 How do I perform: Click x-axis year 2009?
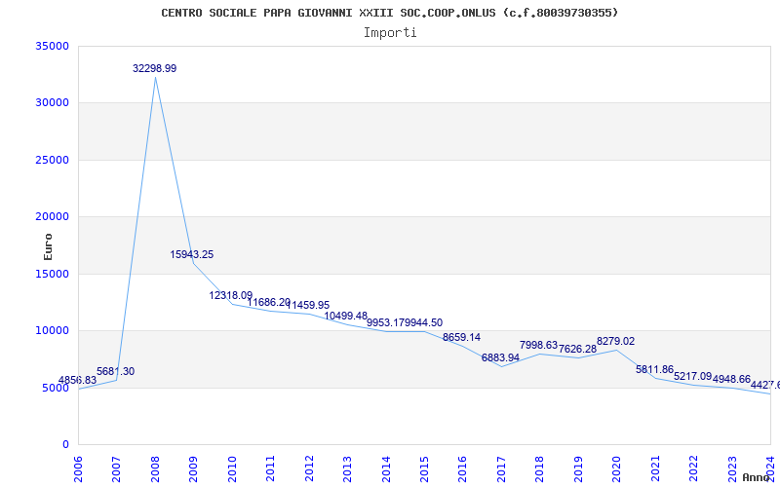[x=193, y=468]
